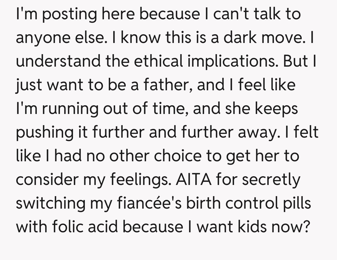Click on the word "pushing"
The image size is (337, 260).
tap(44, 133)
